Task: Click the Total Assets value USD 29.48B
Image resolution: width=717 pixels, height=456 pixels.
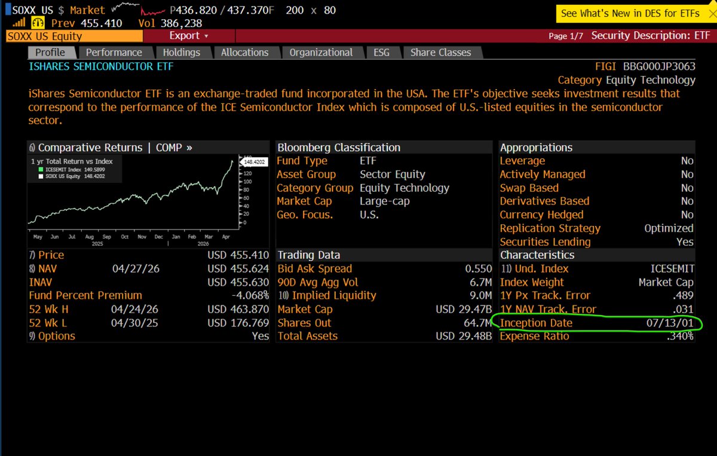Action: click(464, 336)
